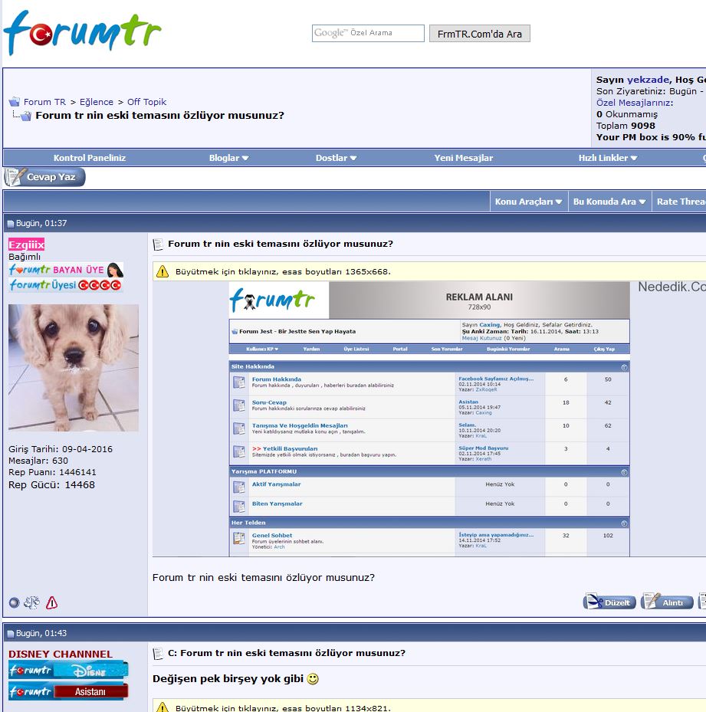This screenshot has width=706, height=712.
Task: Open Hızlı Linkler dropdown
Action: tap(607, 158)
